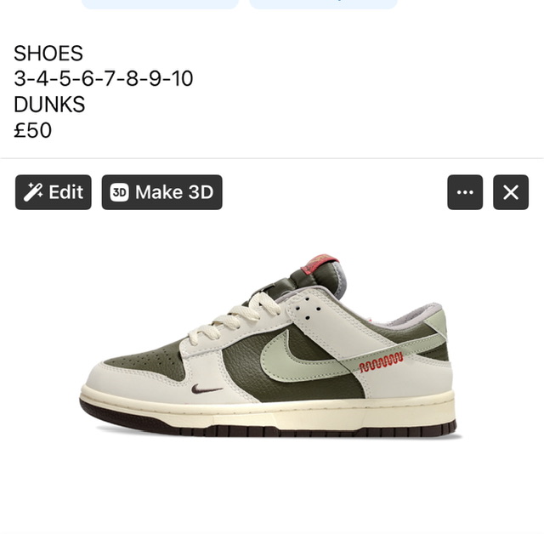Screen dimensions: 544x534
Task: Tap the magic wand icon beside Edit
Action: [x=33, y=192]
